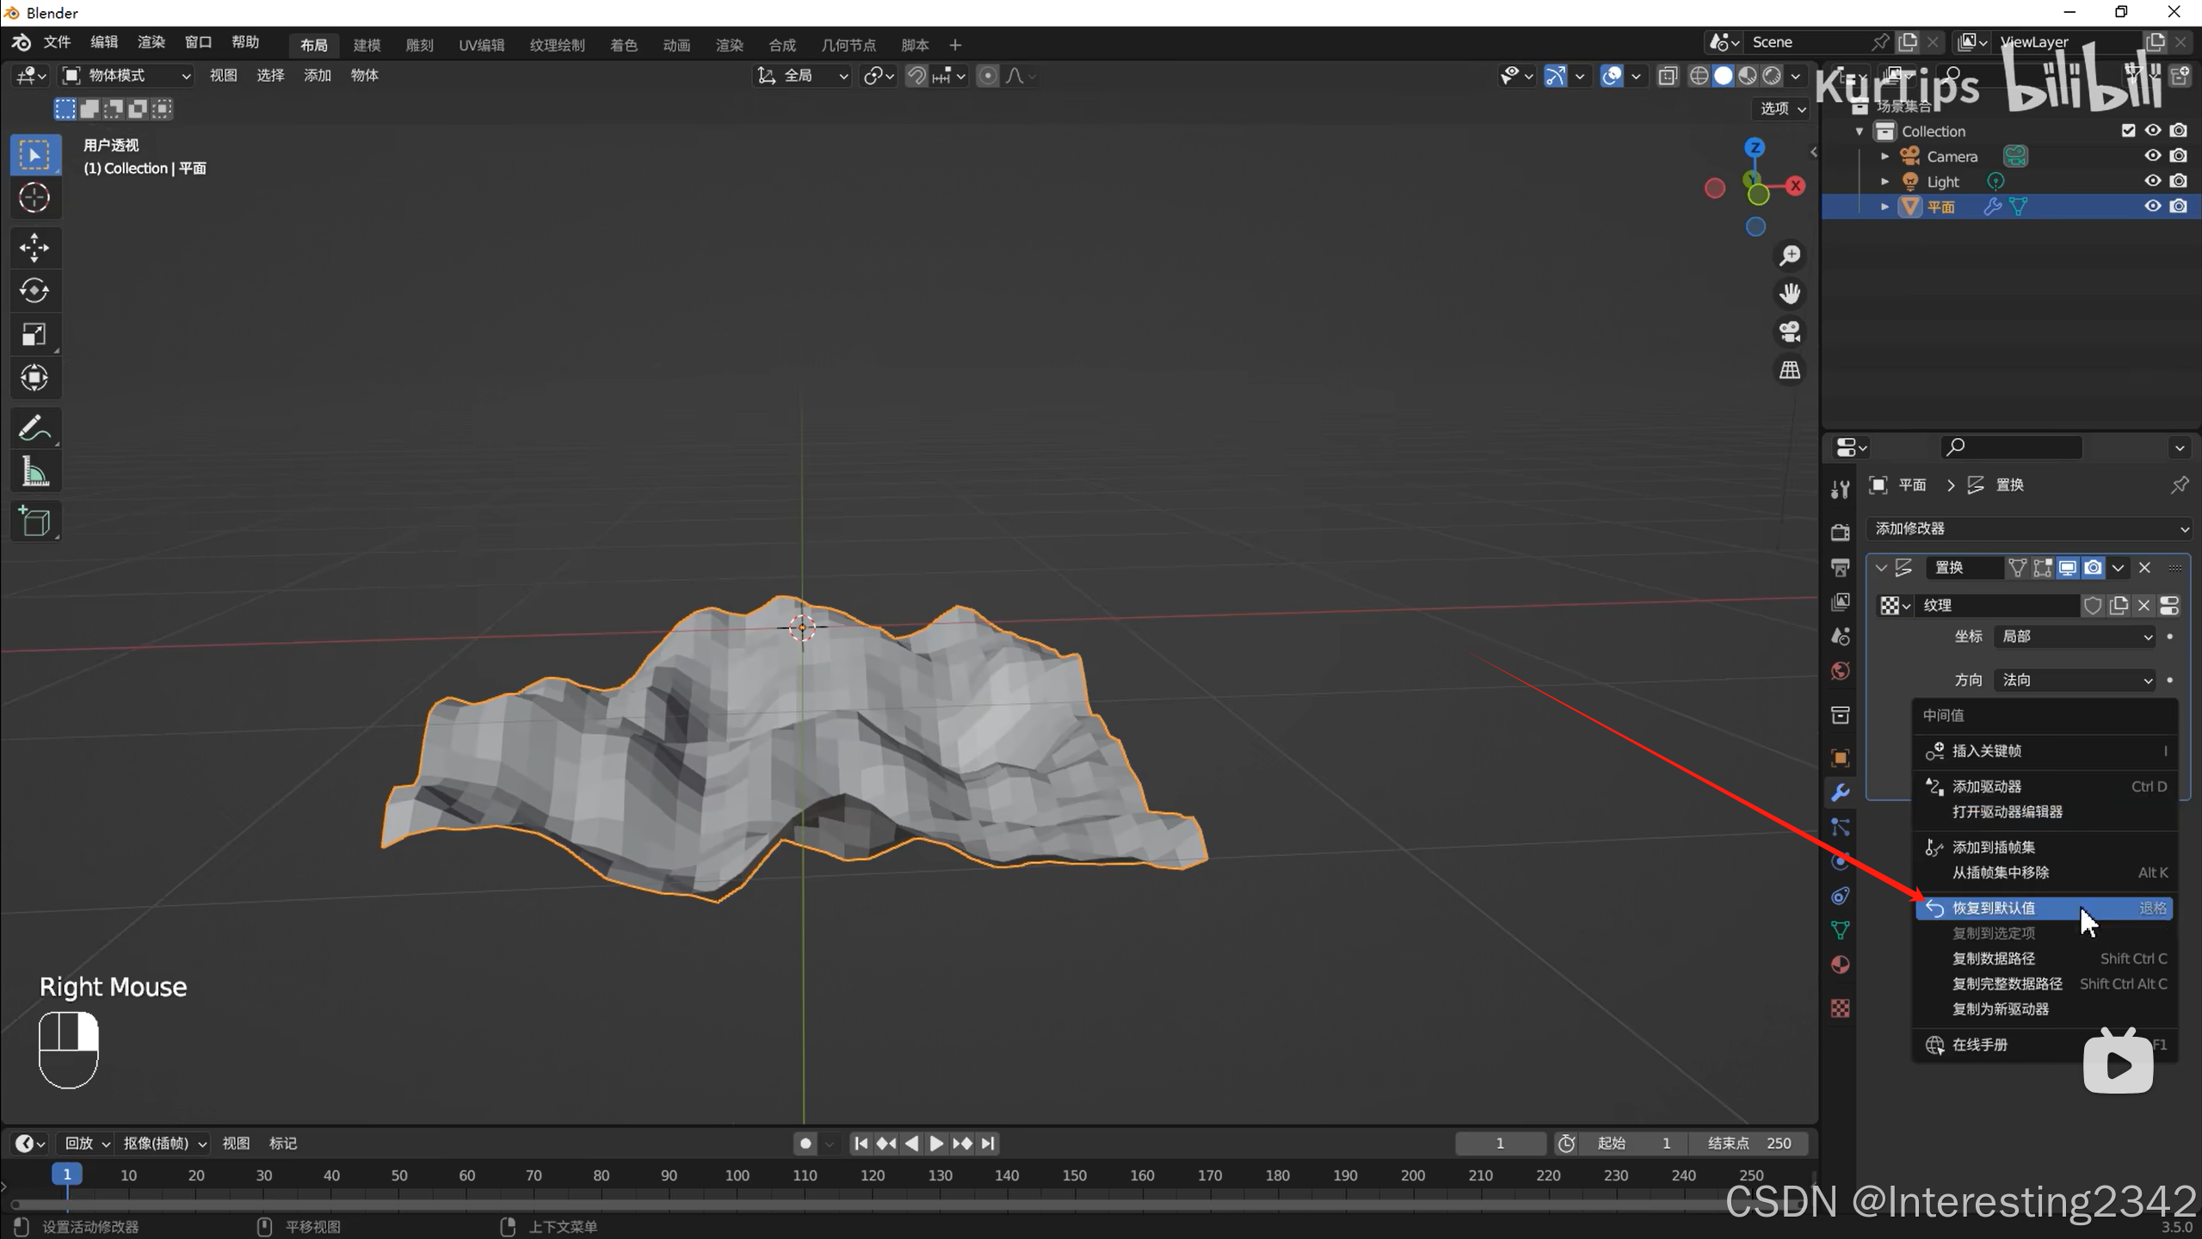
Task: Expand the Camera tree item
Action: coord(1884,157)
